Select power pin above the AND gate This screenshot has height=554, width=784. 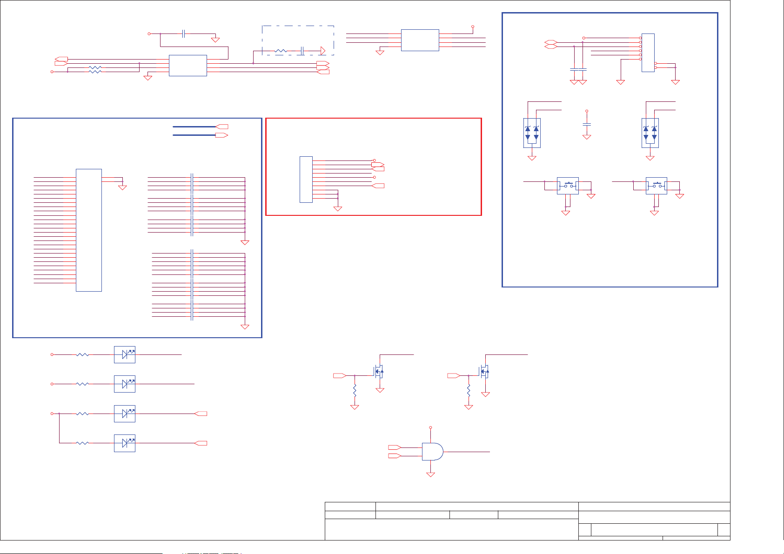[x=430, y=427]
